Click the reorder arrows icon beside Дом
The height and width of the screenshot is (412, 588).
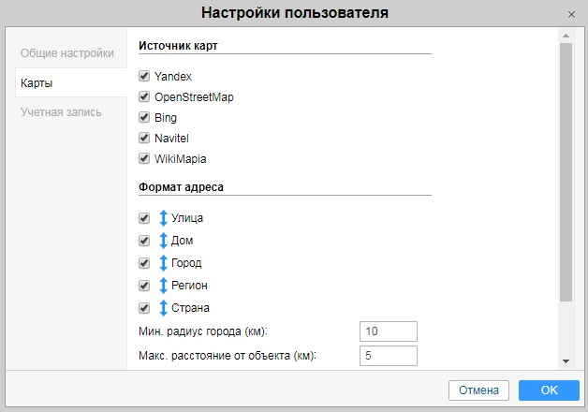163,241
